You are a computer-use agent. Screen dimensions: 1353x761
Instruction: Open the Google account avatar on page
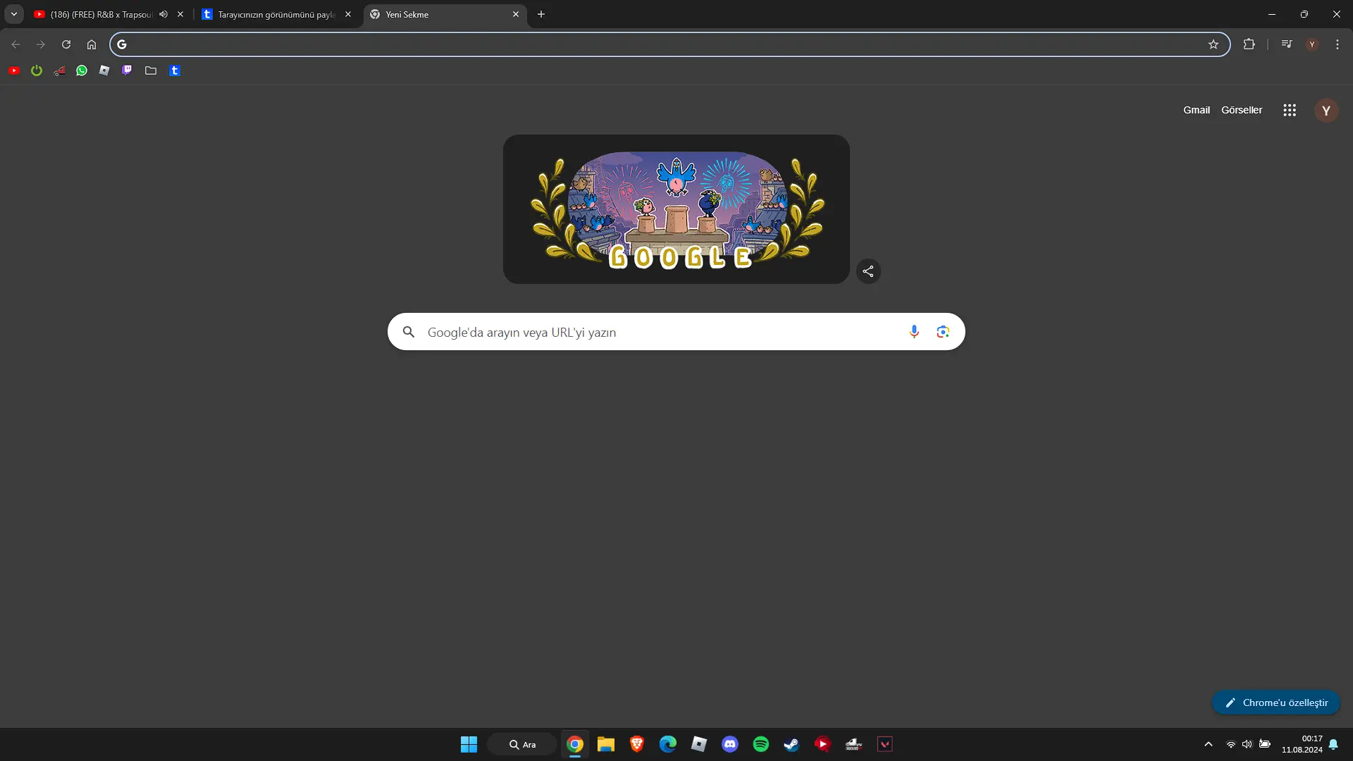1326,111
